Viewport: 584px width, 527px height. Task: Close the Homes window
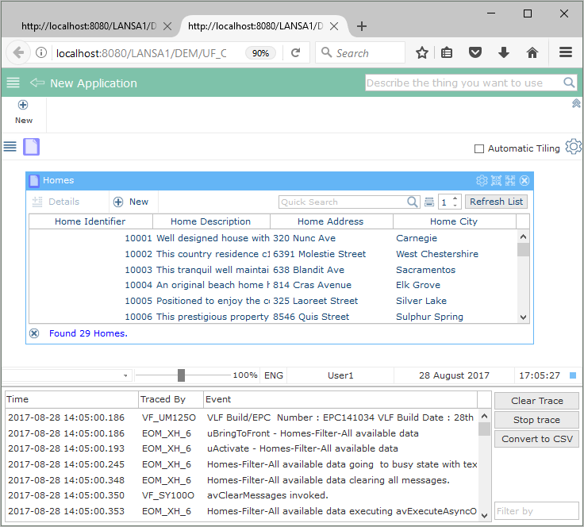(x=524, y=181)
